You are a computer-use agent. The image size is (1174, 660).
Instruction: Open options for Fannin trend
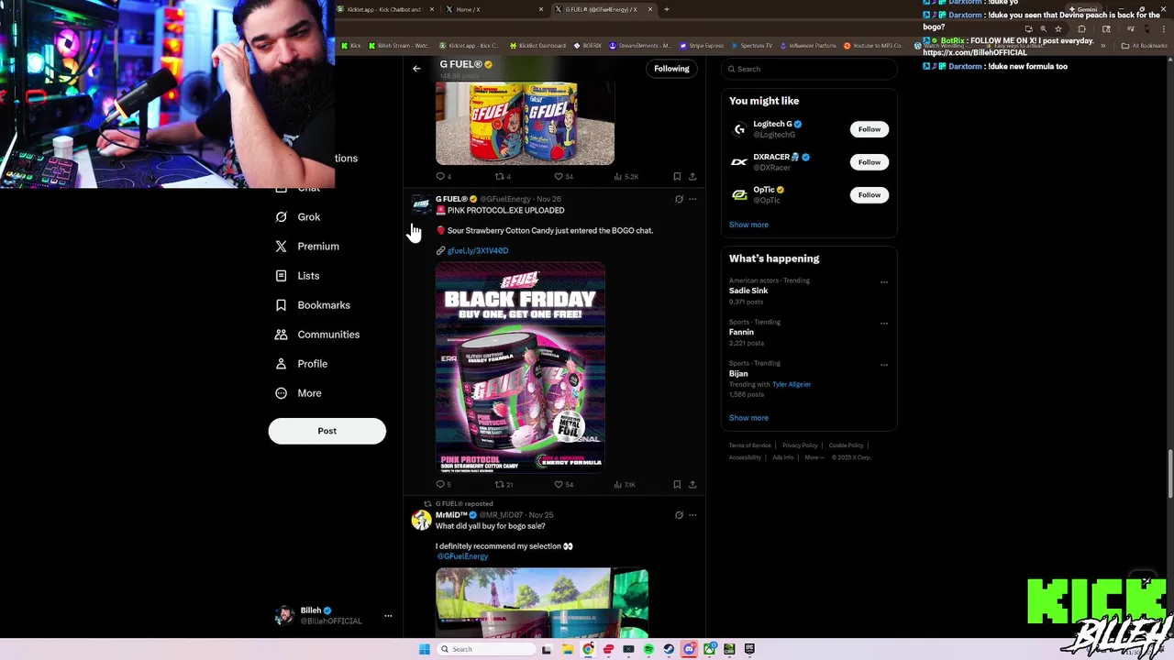click(884, 324)
